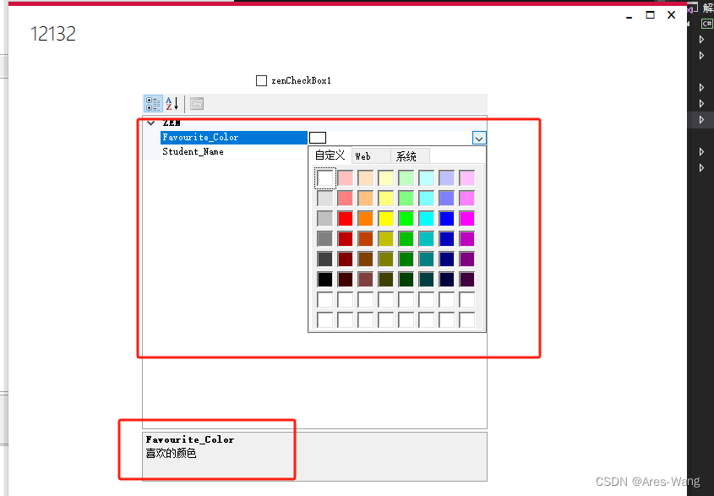The height and width of the screenshot is (496, 714).
Task: Switch to the Web tab in the color picker
Action: (x=365, y=155)
